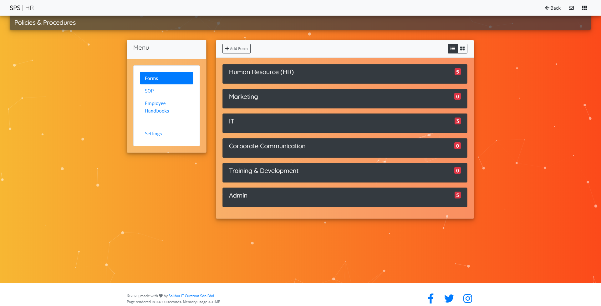Open the Facebook page icon
This screenshot has height=306, width=601.
tap(431, 298)
